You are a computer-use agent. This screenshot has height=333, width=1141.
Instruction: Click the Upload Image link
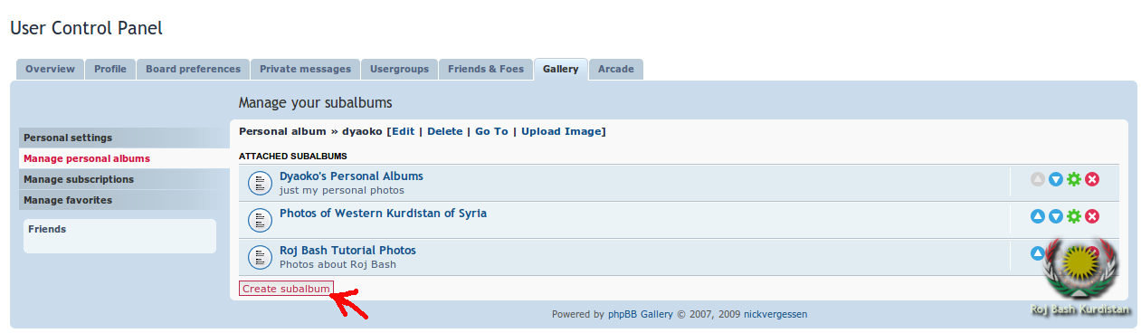(561, 131)
